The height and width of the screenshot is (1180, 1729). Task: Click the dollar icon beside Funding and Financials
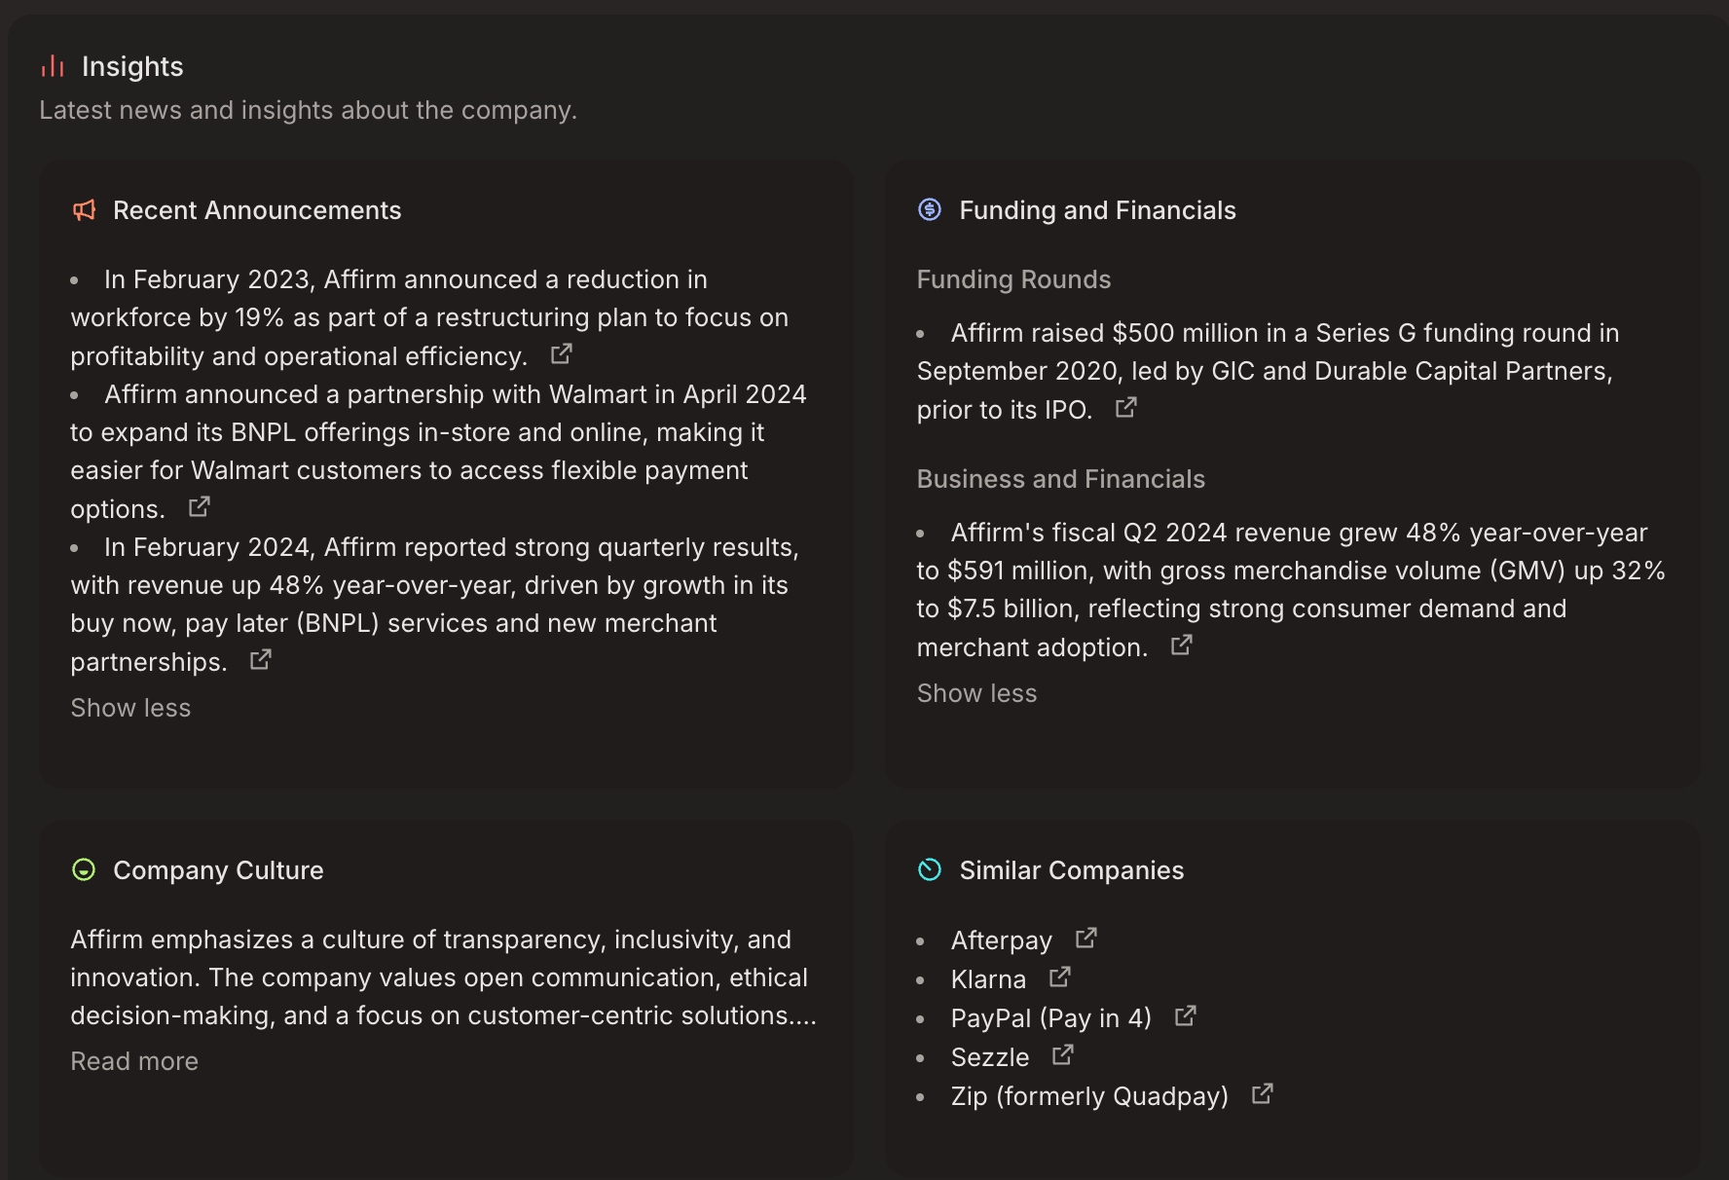tap(930, 208)
